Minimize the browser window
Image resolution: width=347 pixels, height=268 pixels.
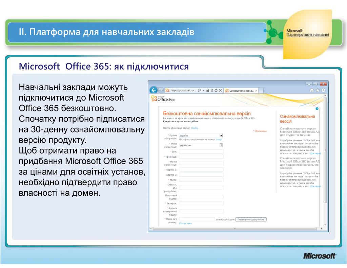click(309, 84)
